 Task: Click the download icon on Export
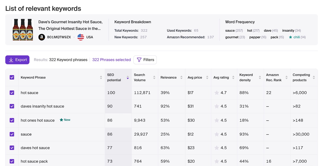pyautogui.click(x=11, y=60)
